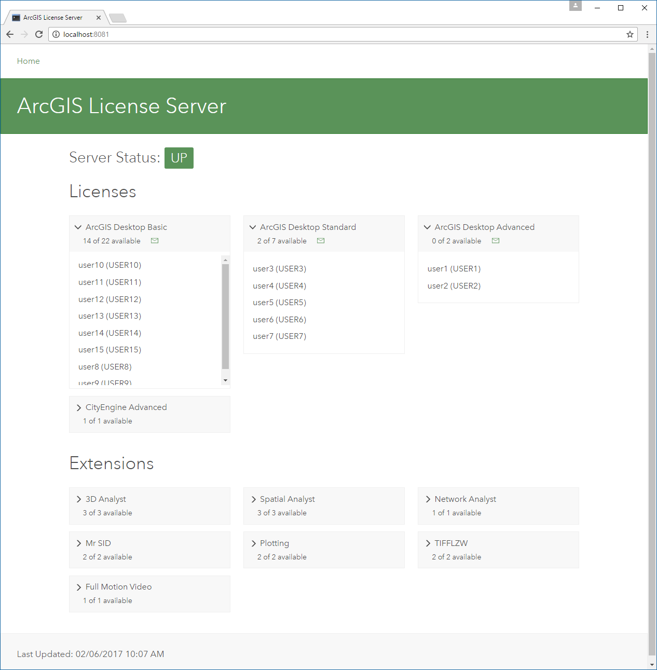Go back using the browser back arrow
657x670 pixels.
(10, 34)
